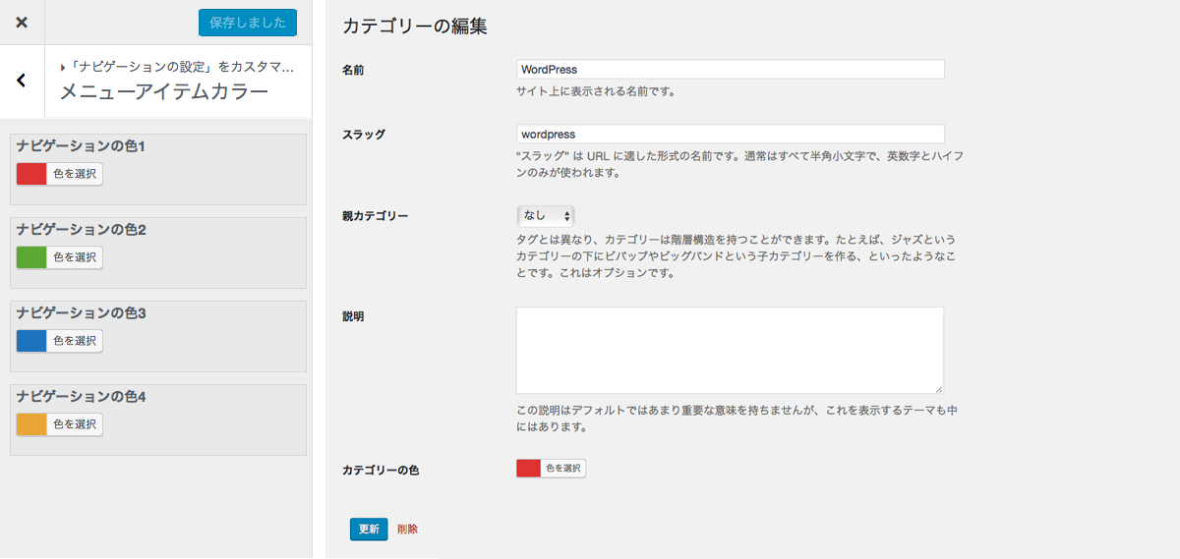
Task: Open the 親カテゴリー dropdown showing なし
Action: point(546,215)
